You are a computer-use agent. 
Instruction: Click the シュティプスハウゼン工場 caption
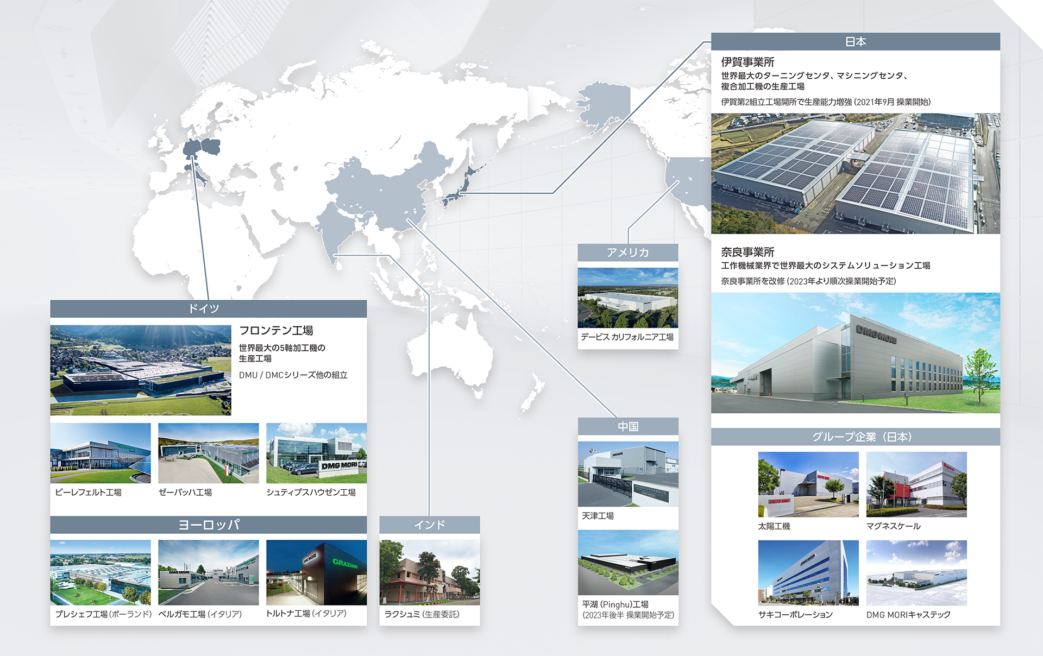coord(311,493)
